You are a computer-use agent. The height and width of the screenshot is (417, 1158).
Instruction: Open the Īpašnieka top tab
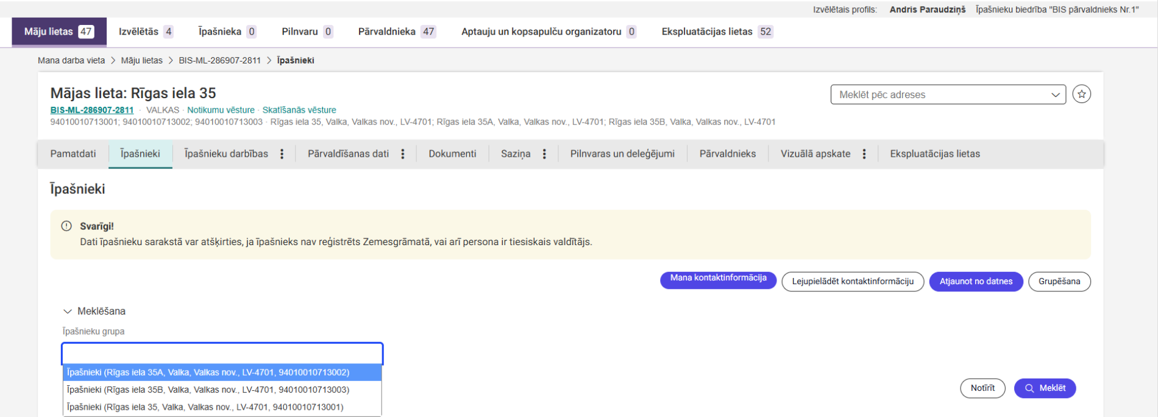coord(227,32)
